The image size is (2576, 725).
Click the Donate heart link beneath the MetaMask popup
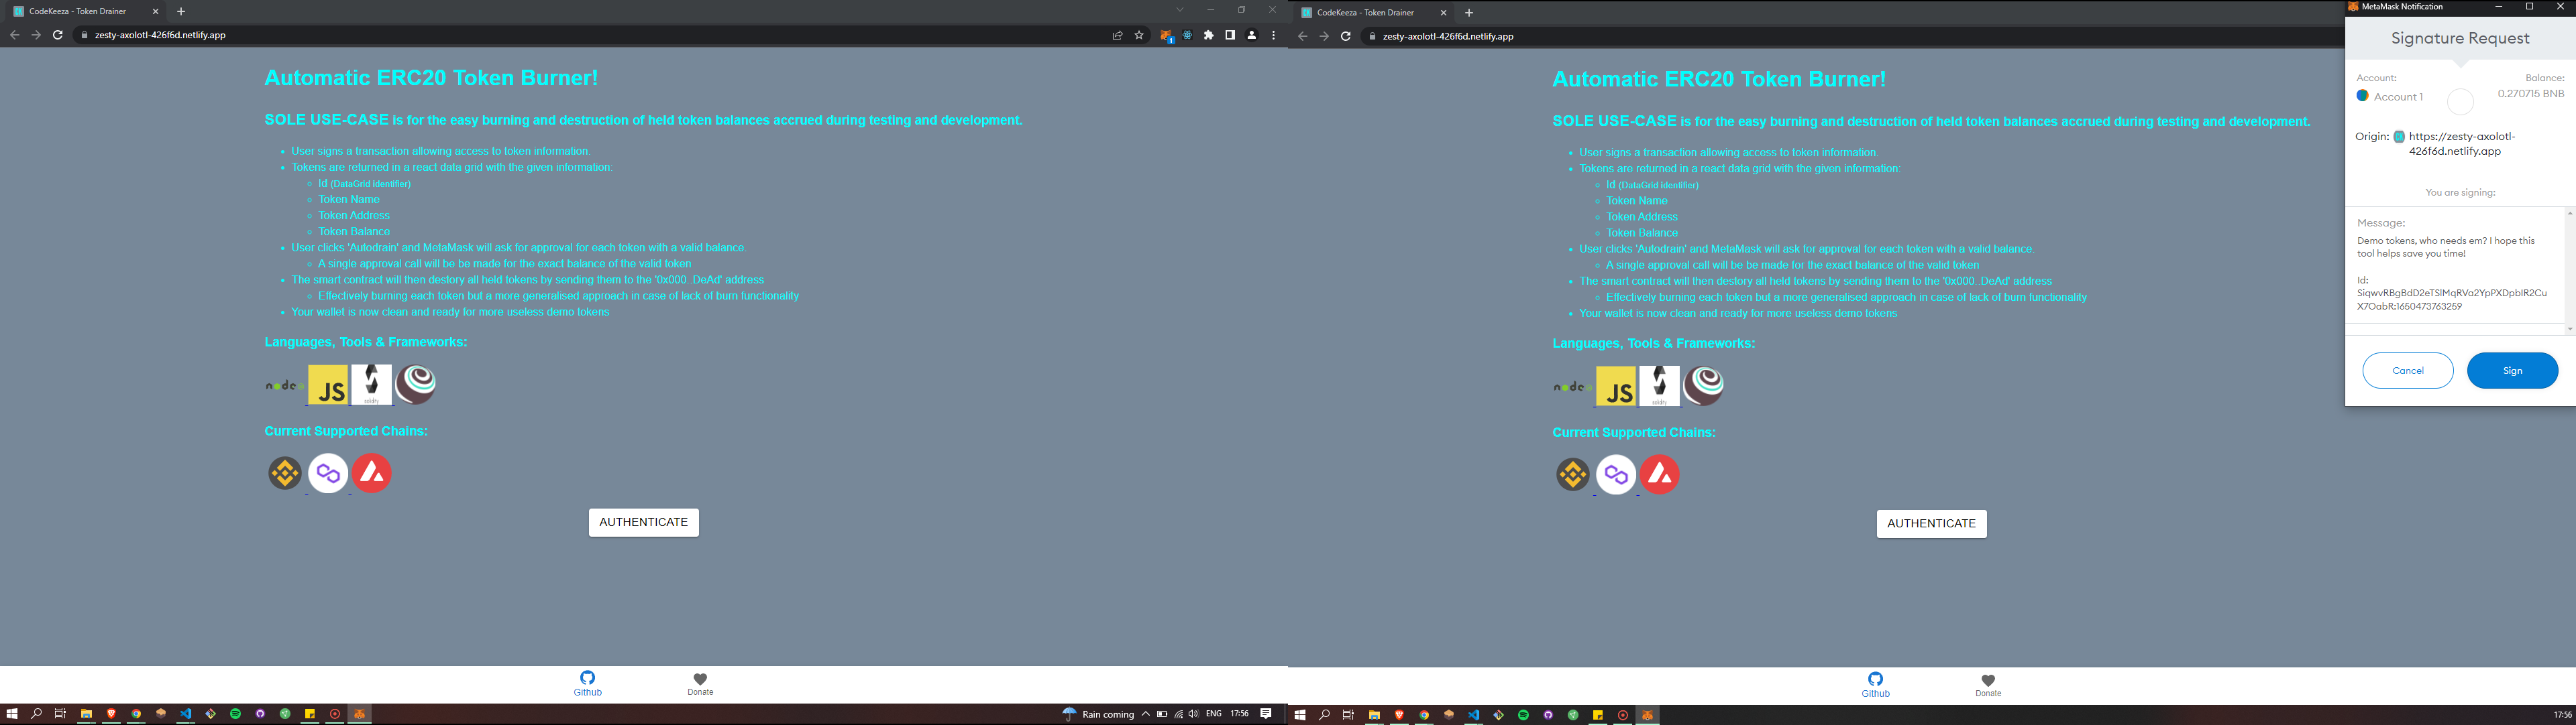pos(1987,685)
